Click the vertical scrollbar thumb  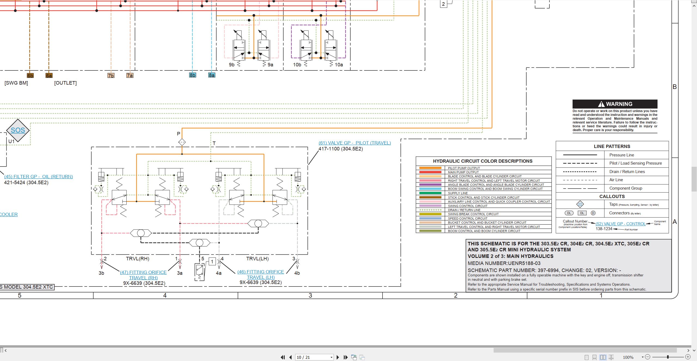pyautogui.click(x=694, y=179)
